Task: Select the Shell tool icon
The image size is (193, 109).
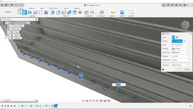Action: (x=64, y=12)
